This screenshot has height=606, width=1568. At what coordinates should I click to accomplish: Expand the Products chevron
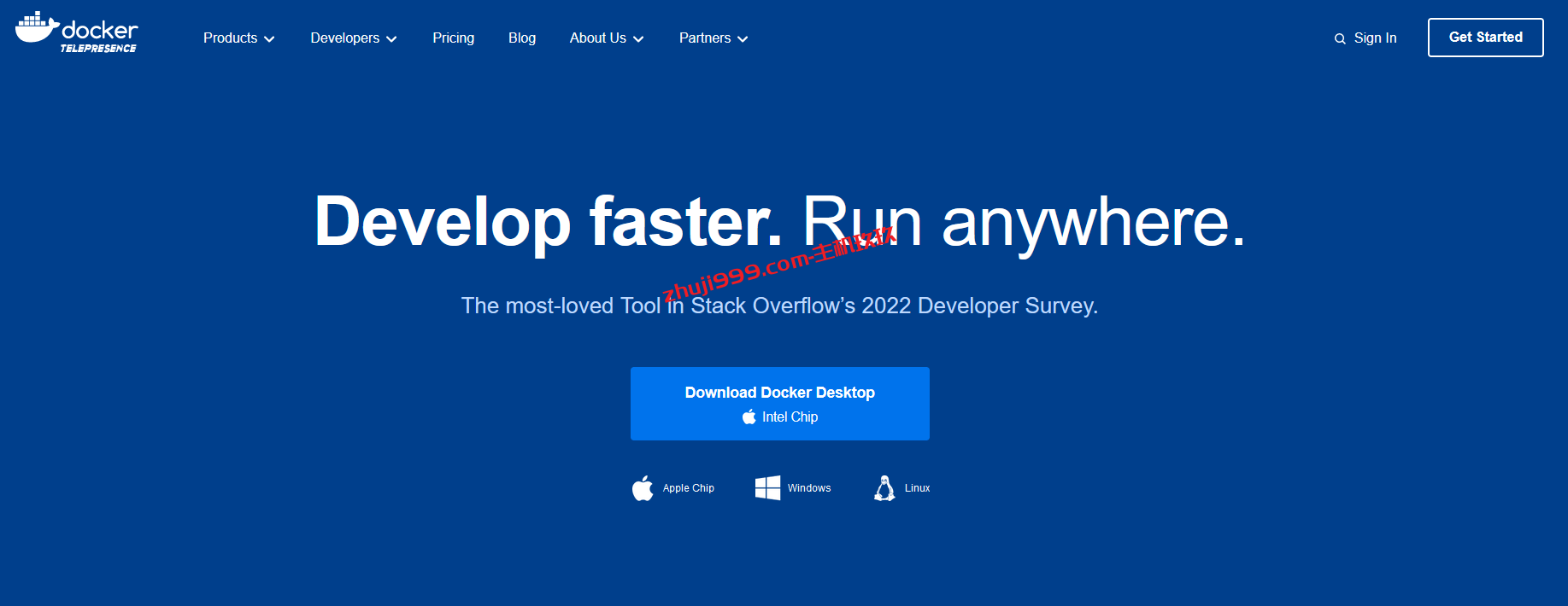(x=269, y=39)
